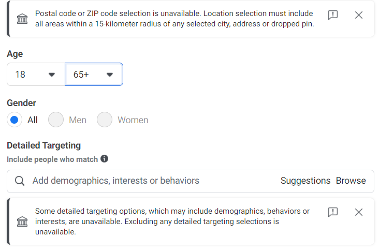Viewport: 379px width, 252px height.
Task: Click the institution icon in location notice
Action: point(23,19)
